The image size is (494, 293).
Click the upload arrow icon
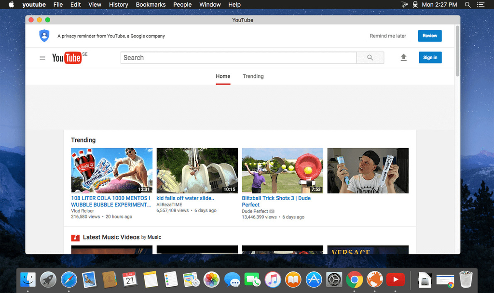pos(403,58)
